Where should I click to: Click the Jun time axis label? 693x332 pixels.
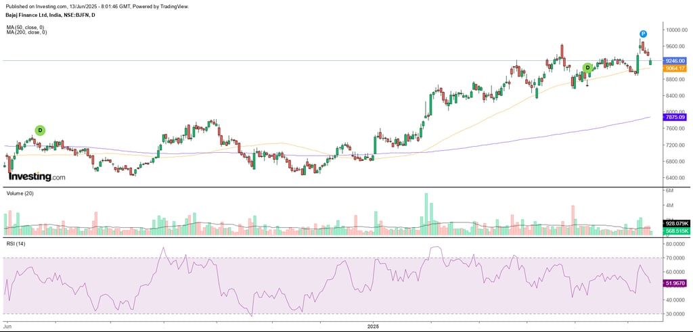8,327
